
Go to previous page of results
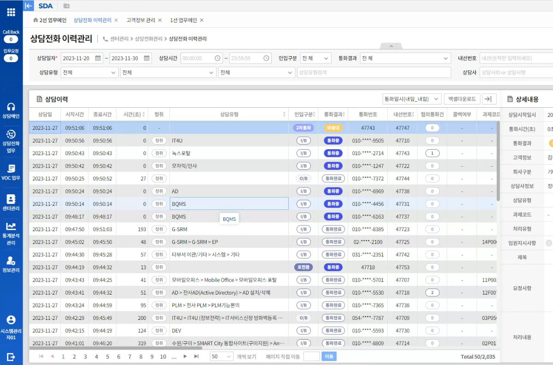[x=52, y=356]
